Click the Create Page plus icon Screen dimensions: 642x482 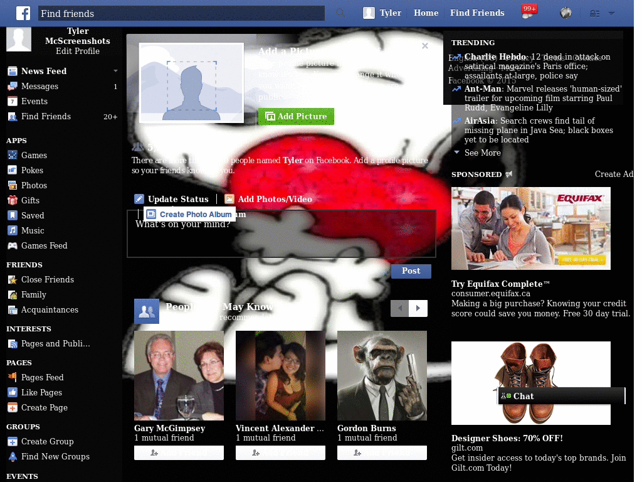coord(13,407)
